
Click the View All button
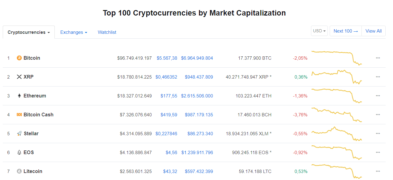373,31
